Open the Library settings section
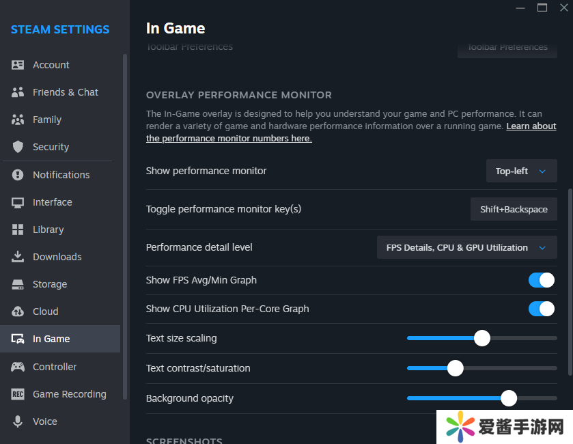573x444 pixels. (48, 230)
